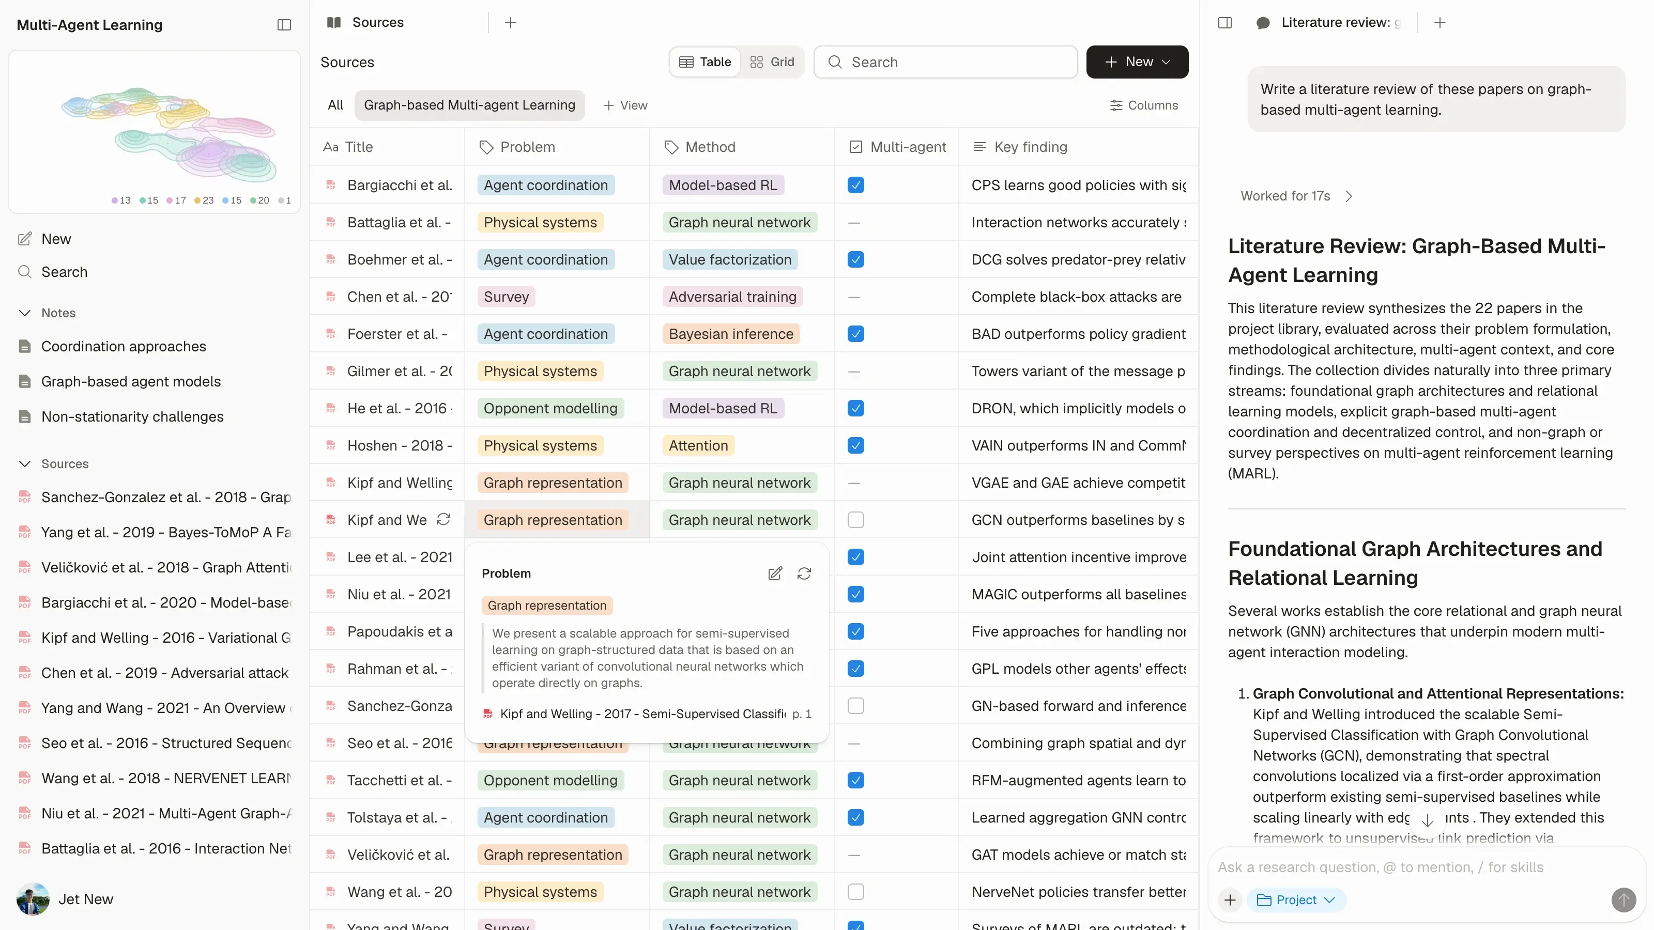This screenshot has width=1654, height=930.
Task: Click the Sources search field
Action: 945,61
